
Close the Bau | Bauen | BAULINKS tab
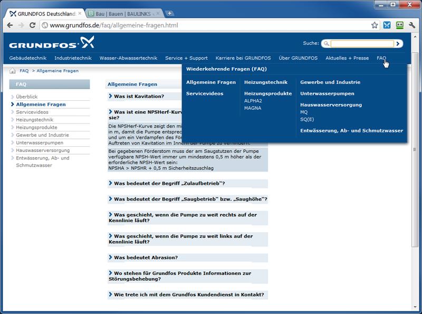point(158,13)
